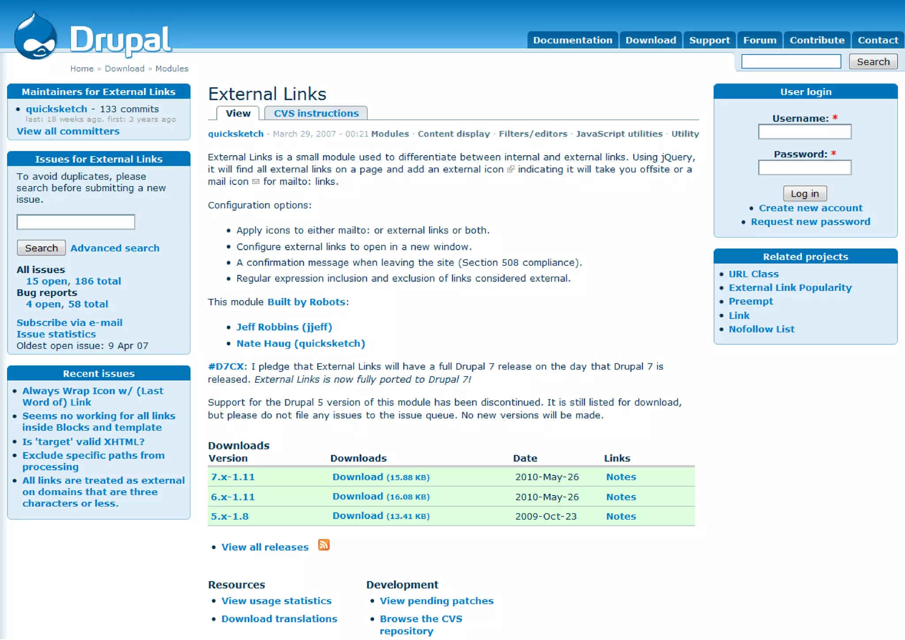Click the Log in button
Image resolution: width=905 pixels, height=640 pixels.
[804, 194]
